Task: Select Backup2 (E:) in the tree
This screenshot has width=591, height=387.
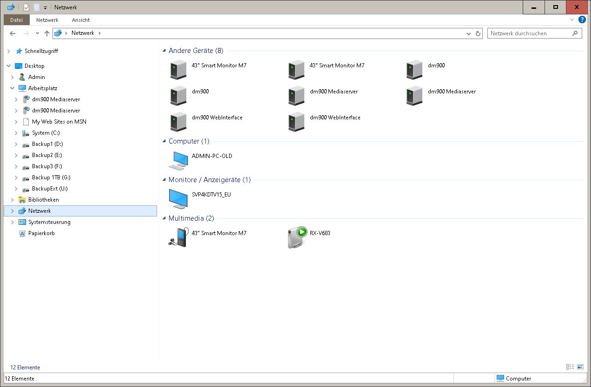Action: pos(47,155)
